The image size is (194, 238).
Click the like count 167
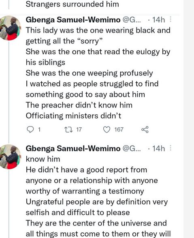(x=119, y=130)
